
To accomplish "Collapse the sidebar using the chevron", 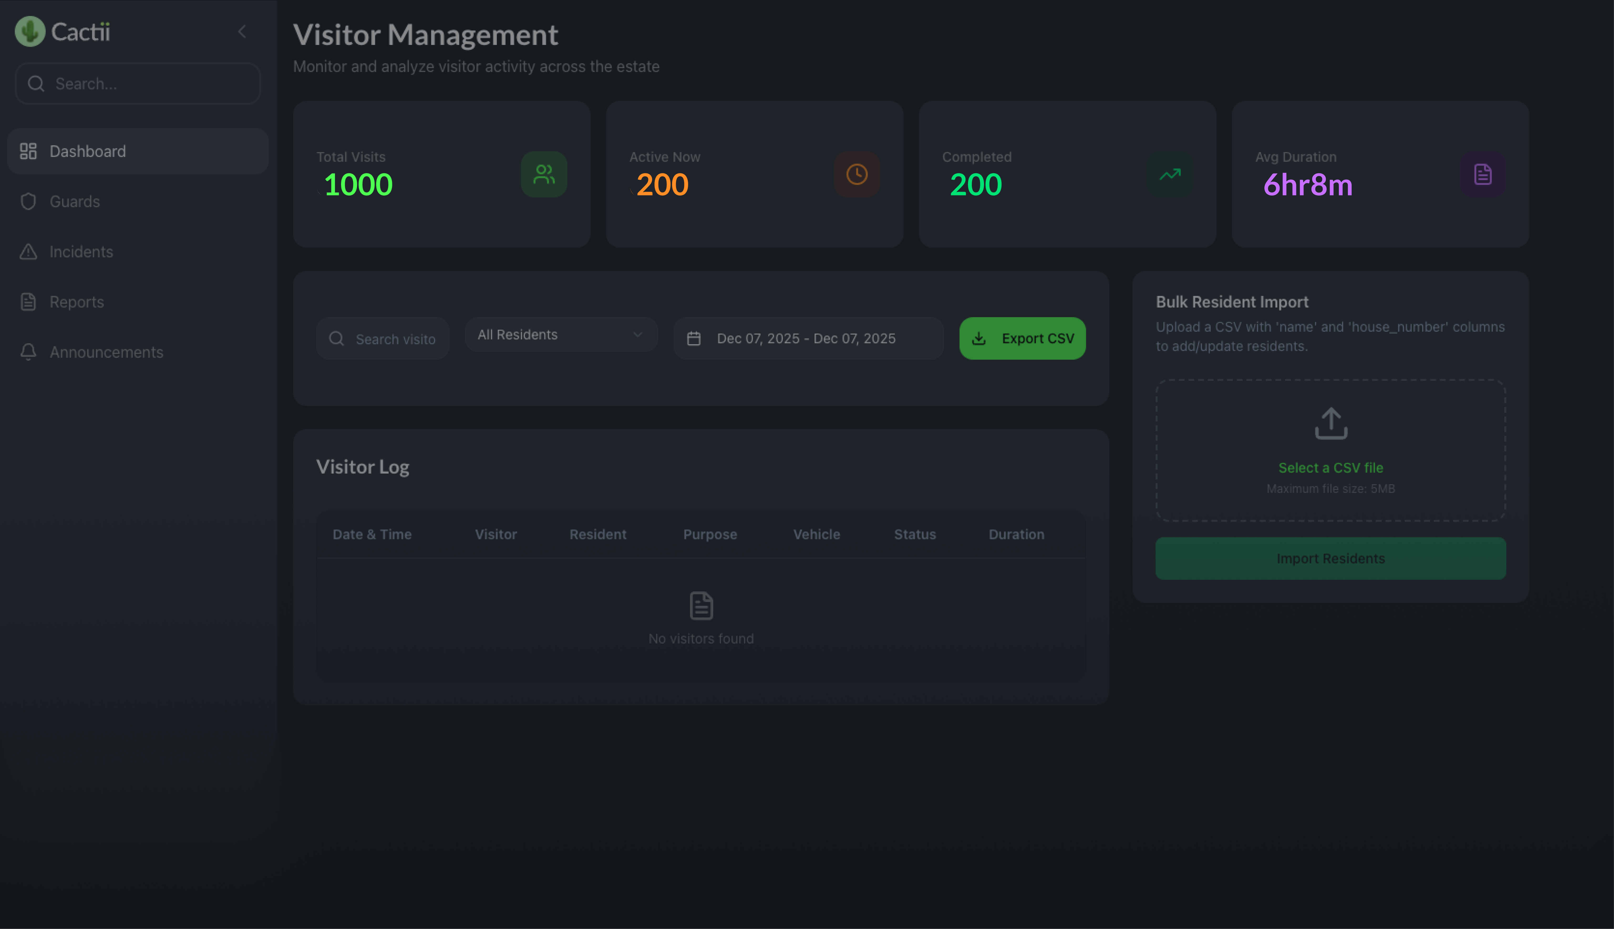I will (242, 31).
